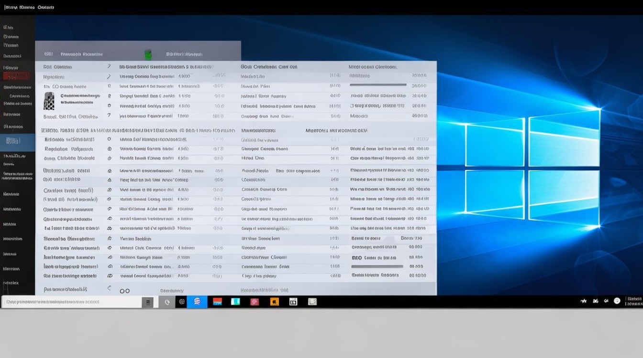Open the pink taskbar icon

255,302
